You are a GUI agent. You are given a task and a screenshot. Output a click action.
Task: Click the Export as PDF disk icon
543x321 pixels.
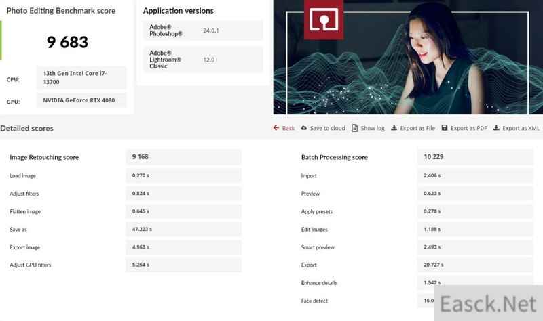tap(445, 128)
